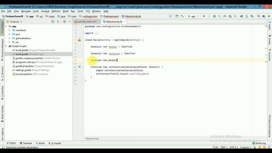Viewport: 272px width, 153px height.
Task: Click the Stop square icon in toolbar
Action: [235, 16]
